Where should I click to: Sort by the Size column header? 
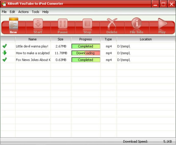pyautogui.click(x=61, y=39)
